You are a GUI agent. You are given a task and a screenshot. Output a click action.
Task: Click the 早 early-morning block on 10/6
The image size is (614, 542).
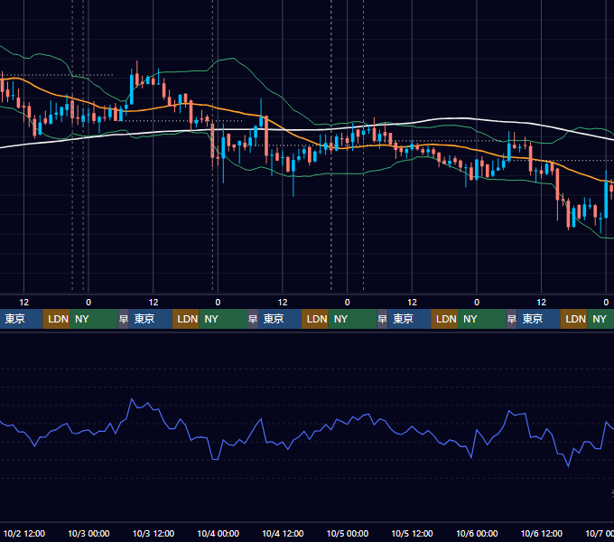point(512,319)
